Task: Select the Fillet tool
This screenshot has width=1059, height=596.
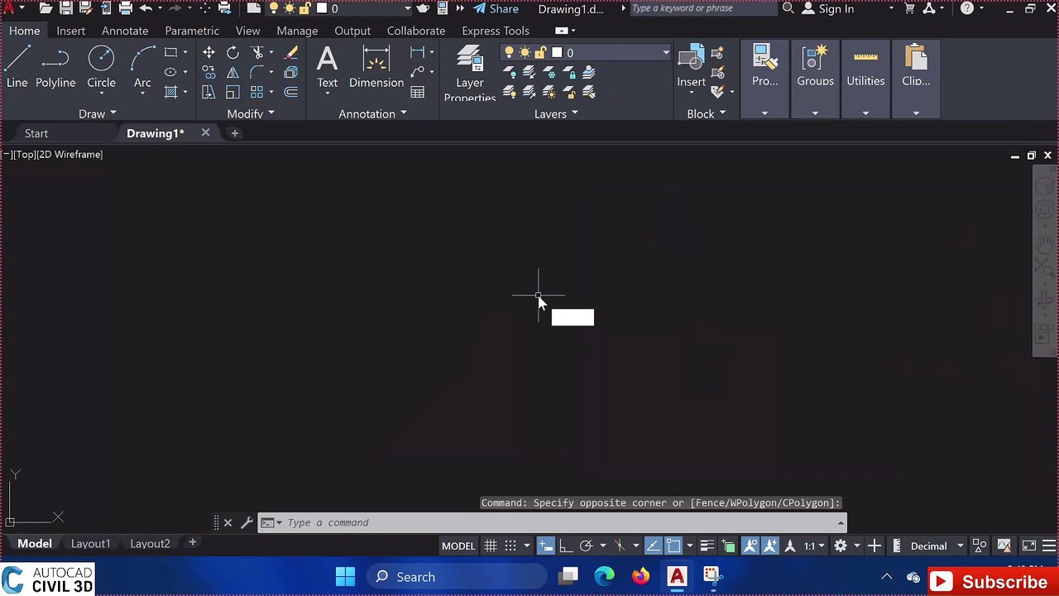Action: click(x=257, y=72)
